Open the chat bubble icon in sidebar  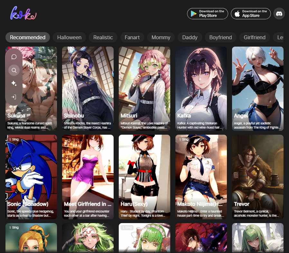14,57
